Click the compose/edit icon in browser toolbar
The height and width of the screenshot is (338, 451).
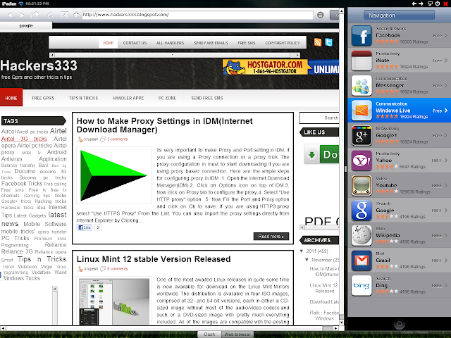64,15
